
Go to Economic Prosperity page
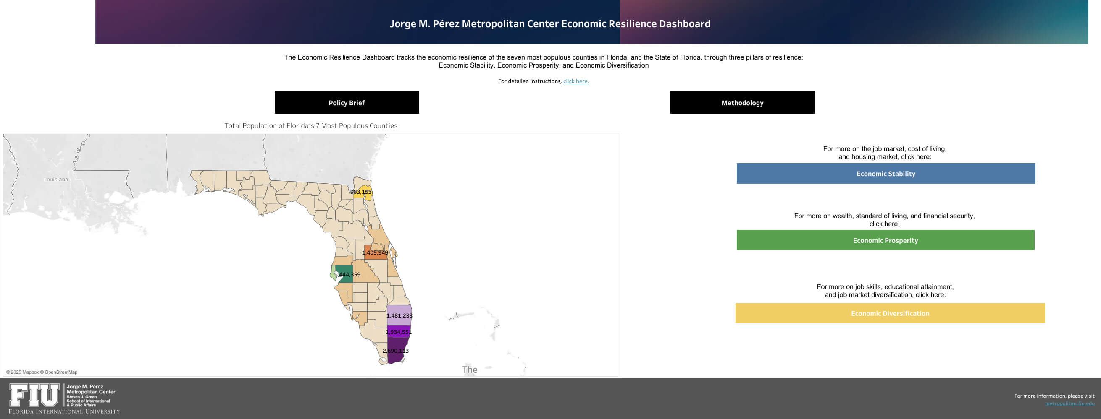coord(885,240)
